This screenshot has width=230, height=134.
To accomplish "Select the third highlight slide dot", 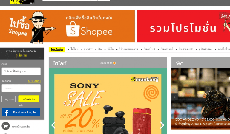I will click(x=108, y=63).
